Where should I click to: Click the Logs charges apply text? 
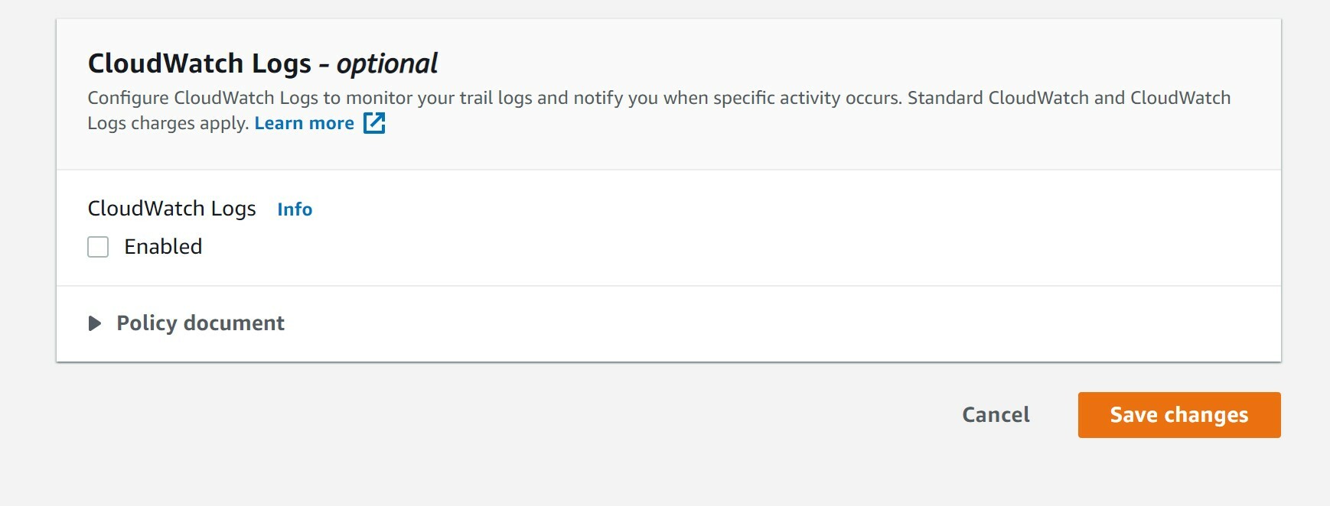tap(168, 123)
